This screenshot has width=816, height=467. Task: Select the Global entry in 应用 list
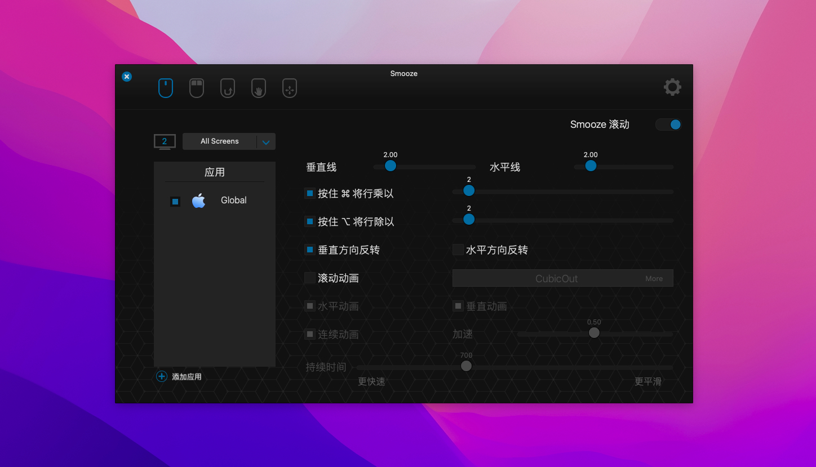point(233,201)
